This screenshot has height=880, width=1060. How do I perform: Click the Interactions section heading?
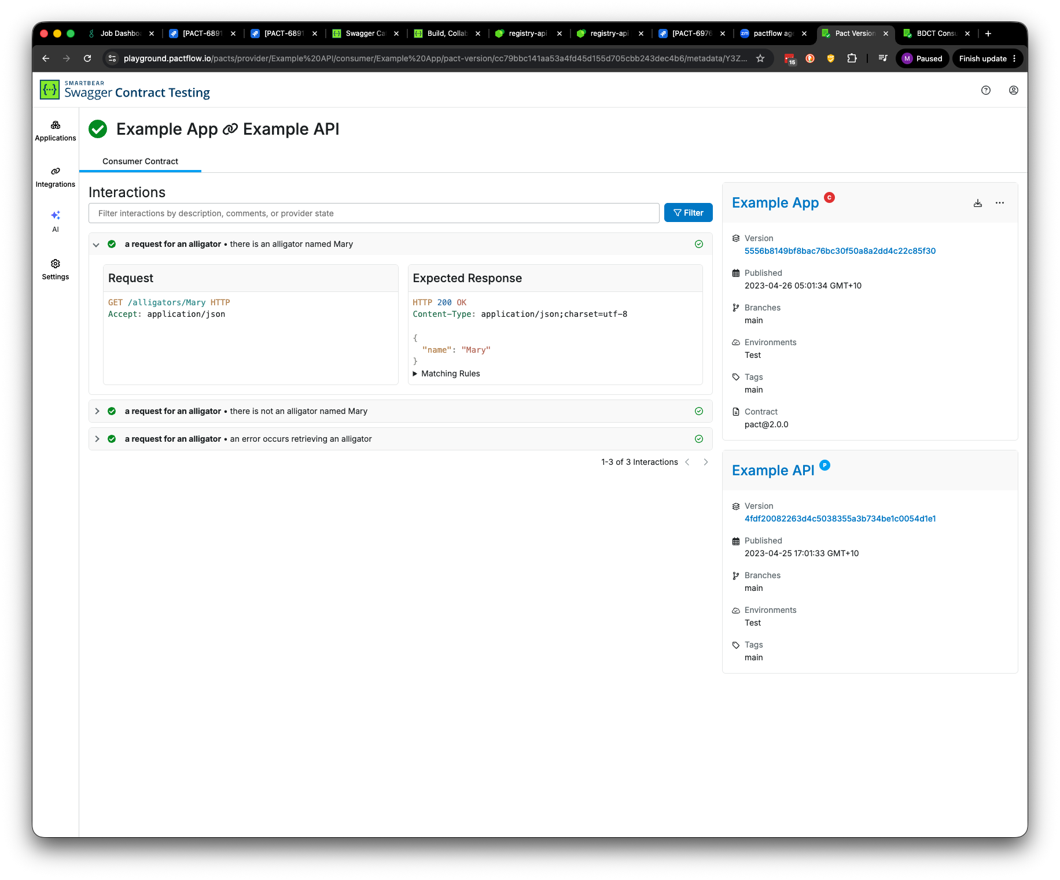click(x=127, y=192)
